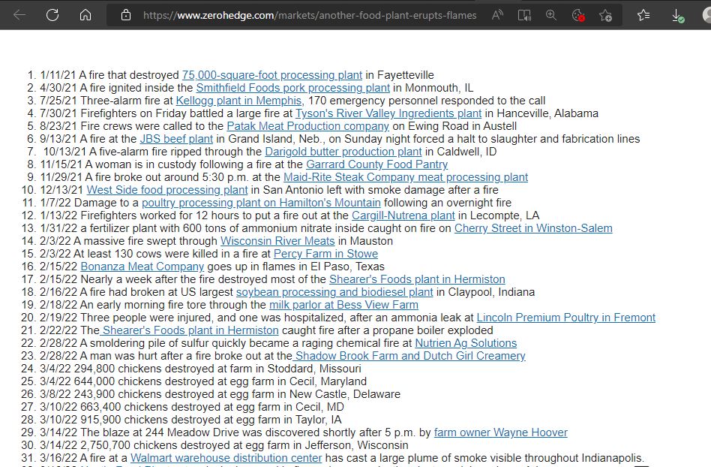Visit the Patak Meat Production company link
Screen dimensions: 711x467
tap(308, 125)
